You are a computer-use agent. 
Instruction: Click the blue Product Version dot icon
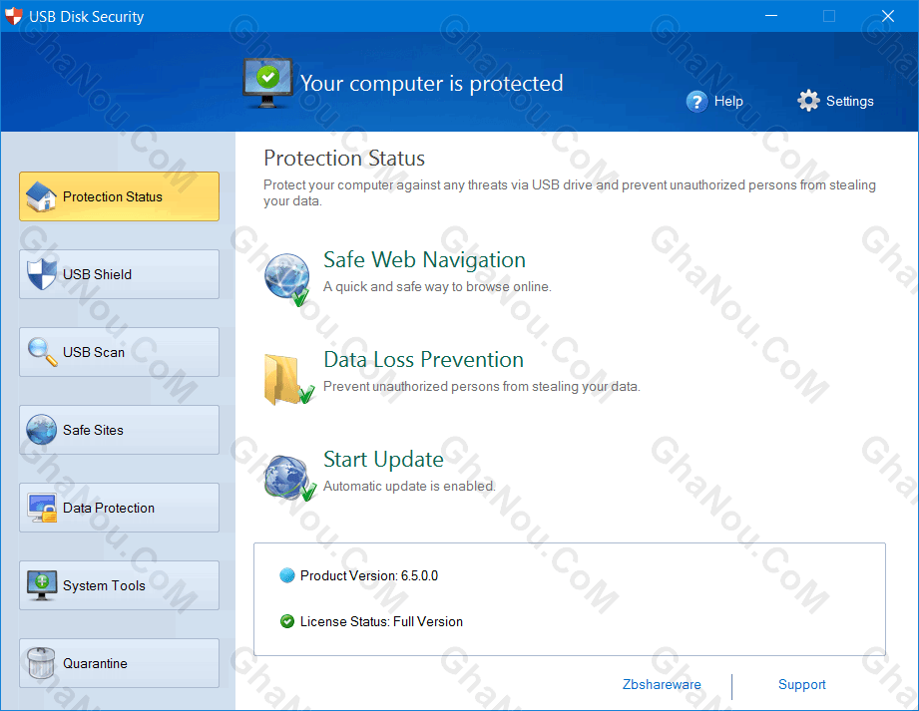coord(287,575)
